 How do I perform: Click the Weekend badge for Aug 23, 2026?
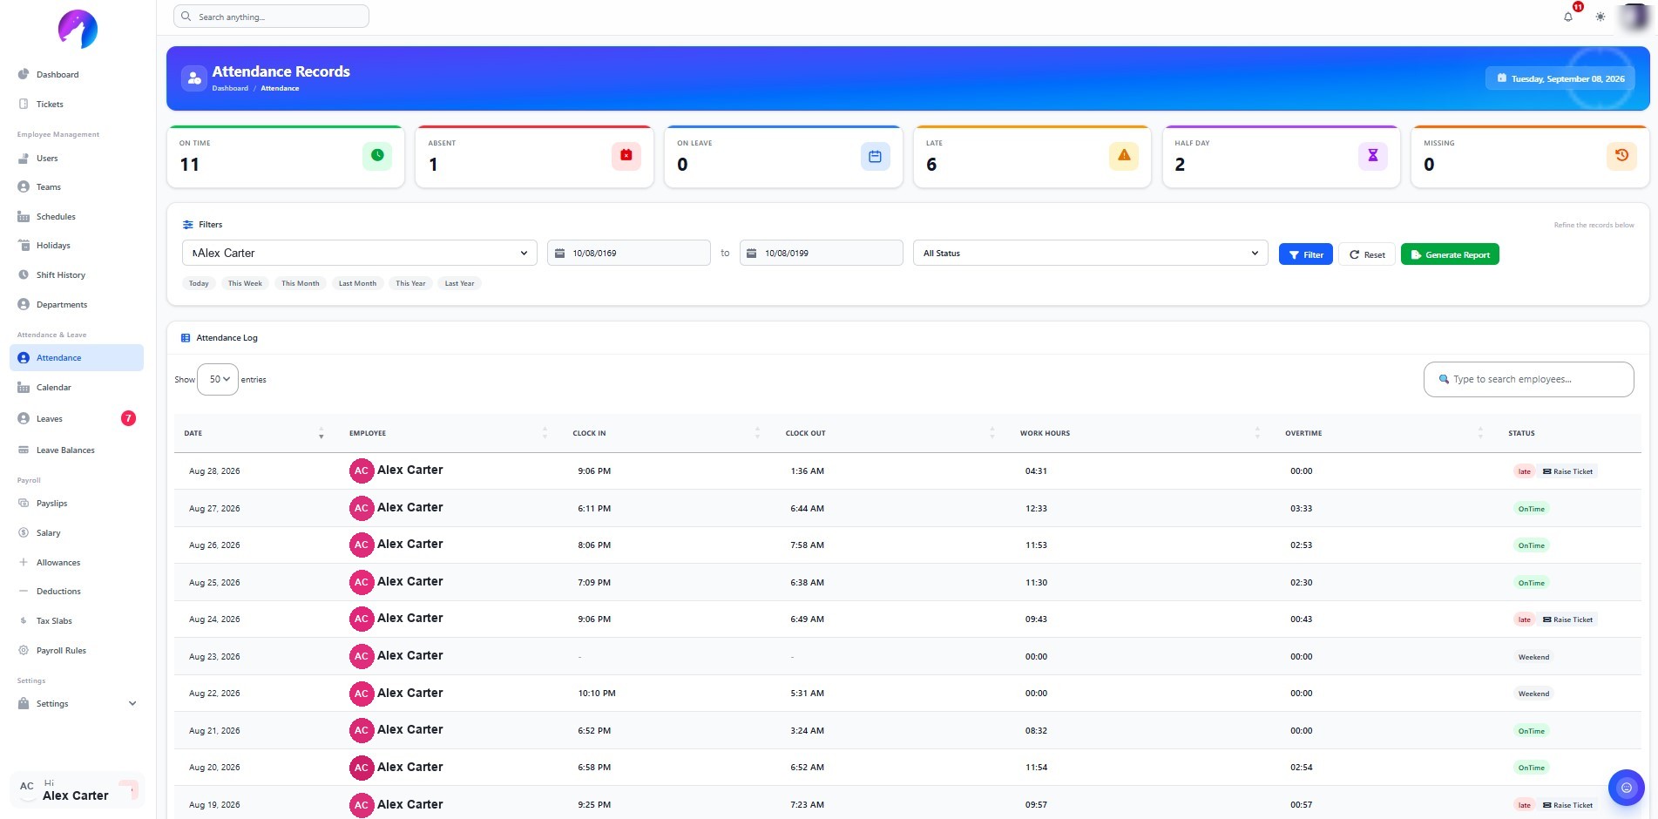[1533, 657]
